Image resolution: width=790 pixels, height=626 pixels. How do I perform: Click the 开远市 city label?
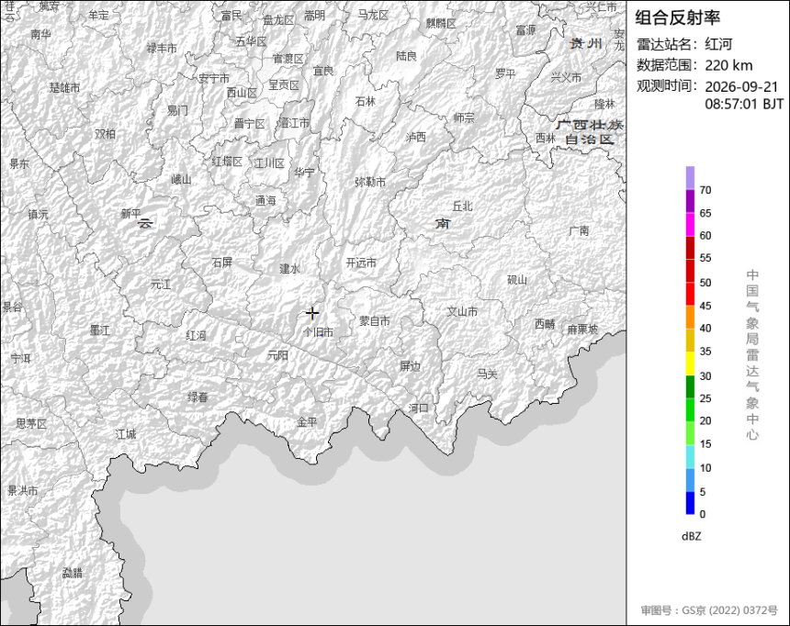(361, 263)
